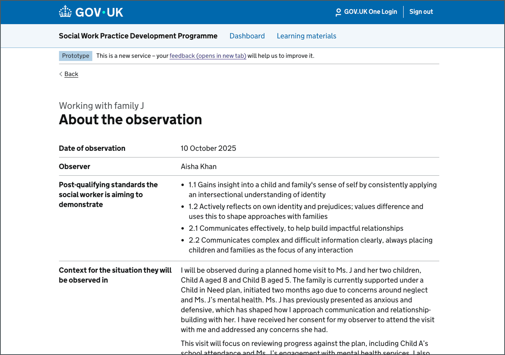Select the Date of observation value text
The image size is (505, 355).
208,148
